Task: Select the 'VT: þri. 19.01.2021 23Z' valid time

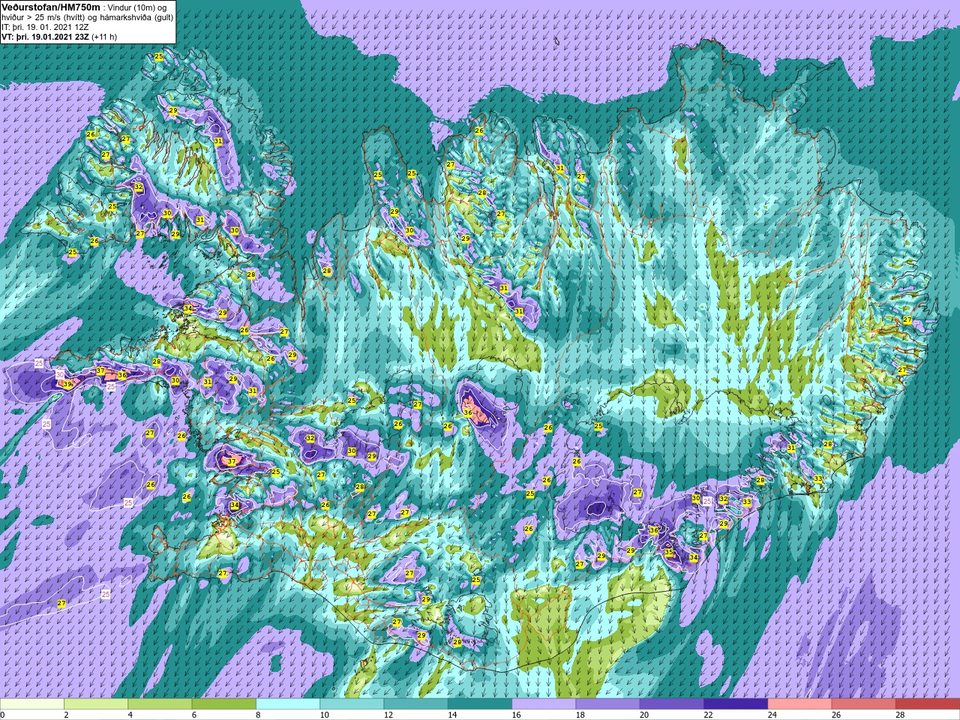Action: [x=45, y=36]
